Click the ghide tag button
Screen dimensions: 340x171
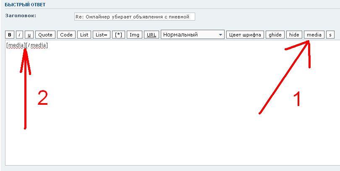click(x=275, y=35)
